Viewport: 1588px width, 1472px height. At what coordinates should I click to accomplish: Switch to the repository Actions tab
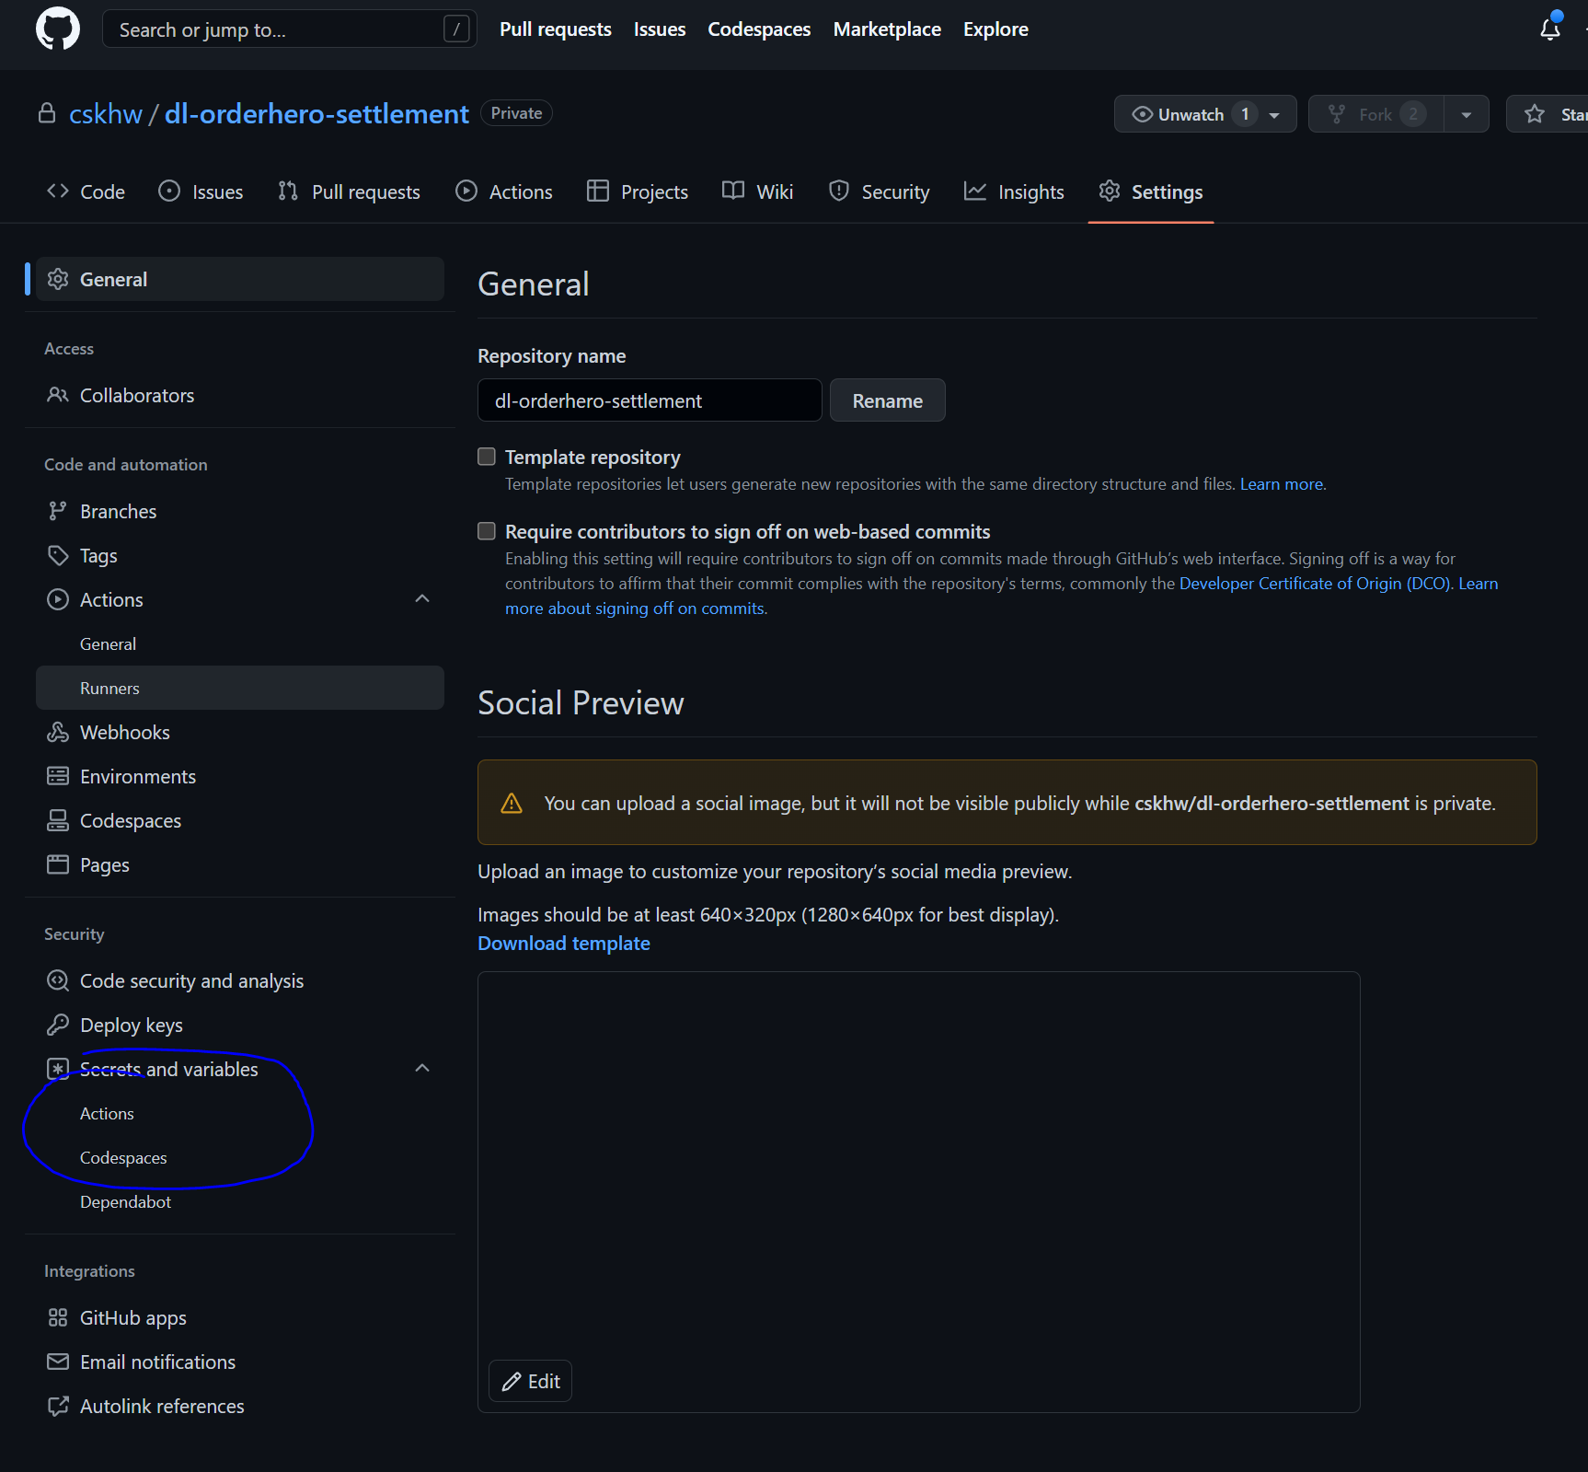(504, 191)
